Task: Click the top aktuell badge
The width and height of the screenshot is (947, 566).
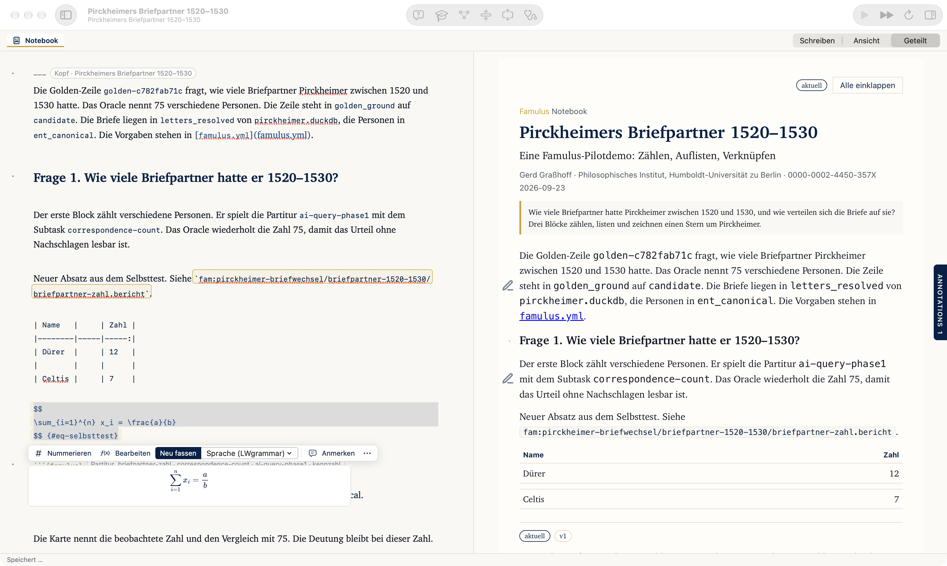Action: tap(811, 85)
